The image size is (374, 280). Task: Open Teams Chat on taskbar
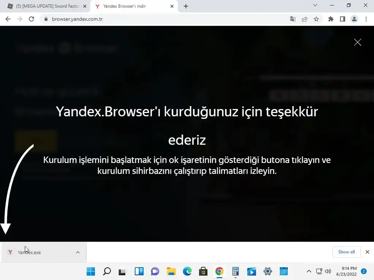click(155, 271)
